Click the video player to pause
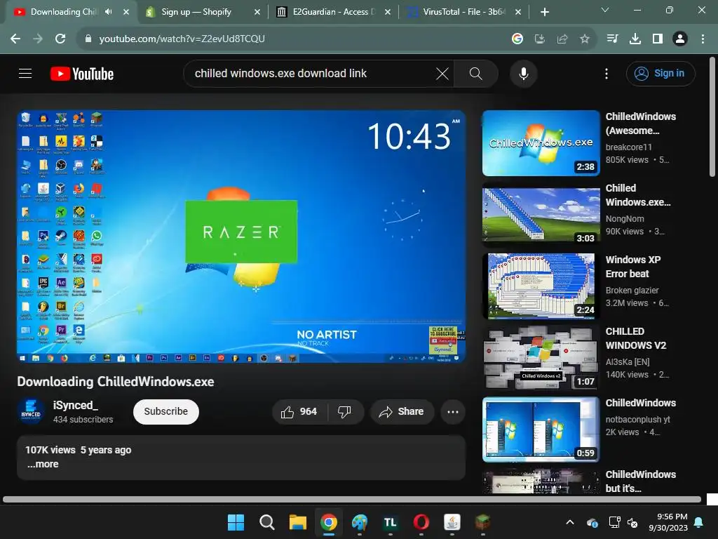 click(241, 237)
